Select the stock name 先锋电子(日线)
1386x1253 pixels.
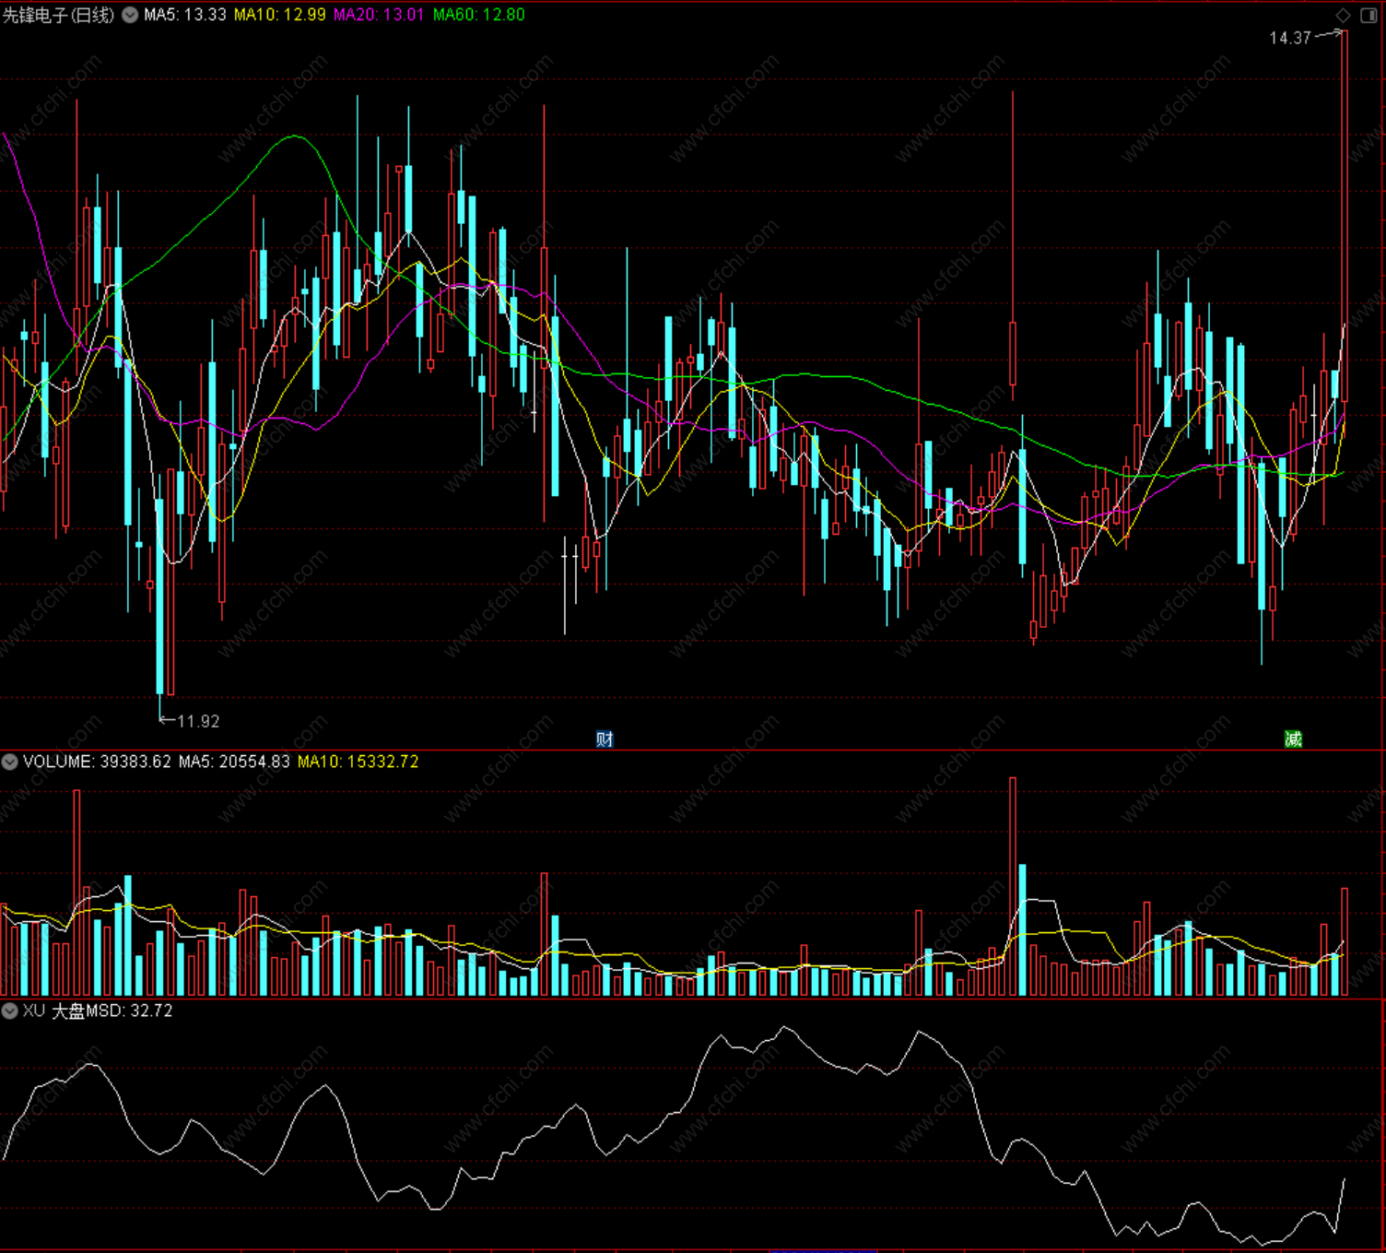(59, 15)
